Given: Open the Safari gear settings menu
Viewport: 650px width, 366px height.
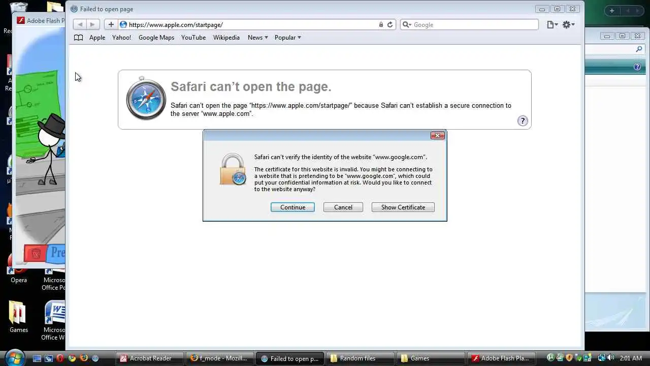Looking at the screenshot, I should pos(568,24).
